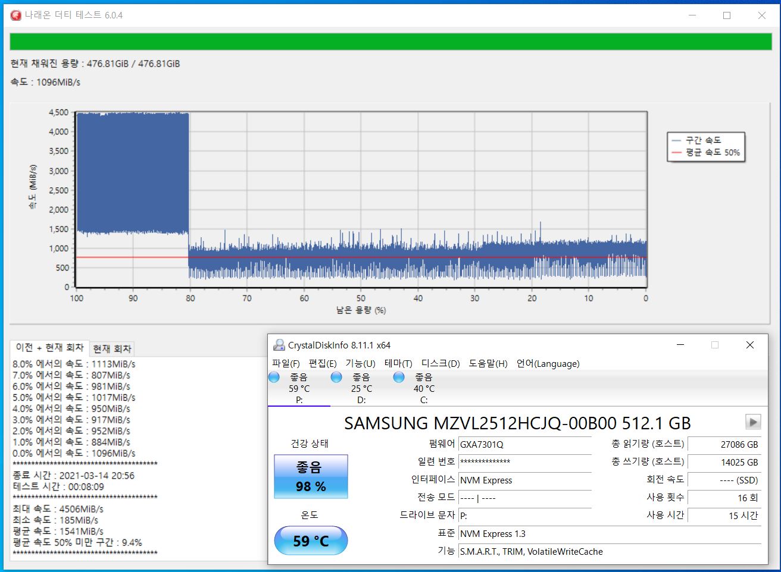Open the 테마(T) menu

tap(398, 363)
